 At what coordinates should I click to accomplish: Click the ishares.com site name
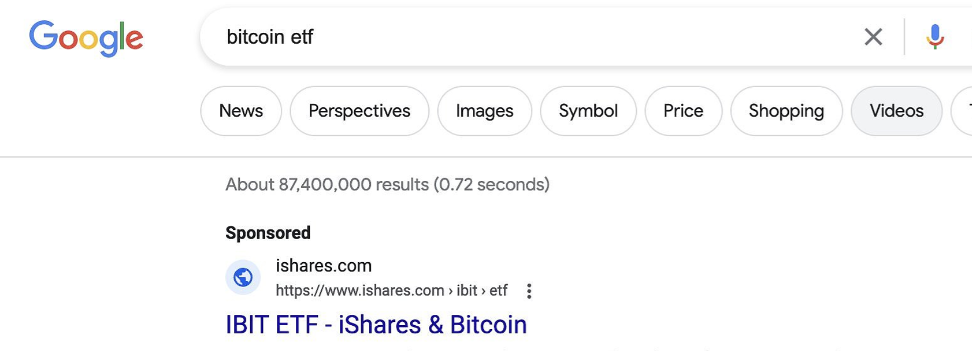[x=324, y=265]
